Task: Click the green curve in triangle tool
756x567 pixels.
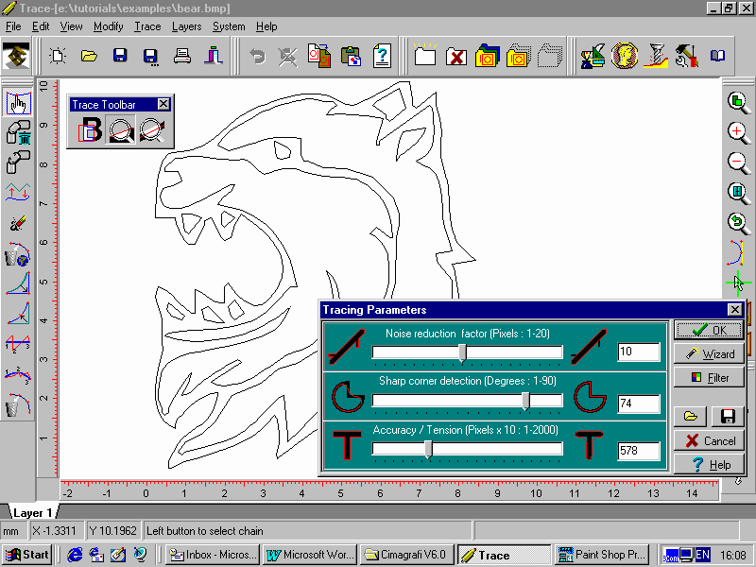Action: point(18,283)
